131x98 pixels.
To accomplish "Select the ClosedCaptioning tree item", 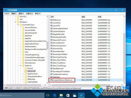I will tap(32, 55).
